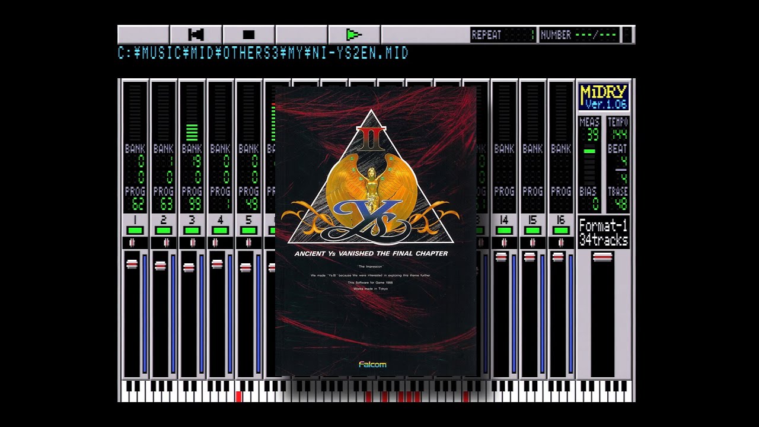Click the rewind to start button
Viewport: 759px width, 427px height.
click(196, 34)
